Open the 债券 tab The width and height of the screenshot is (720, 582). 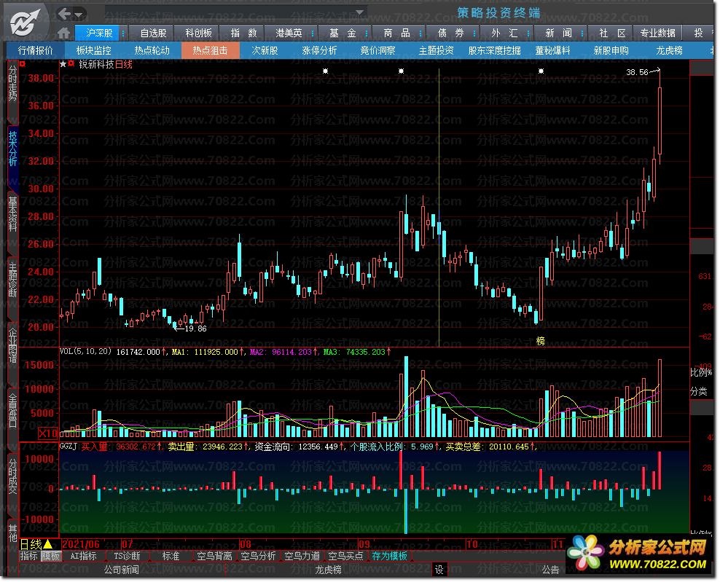(450, 33)
